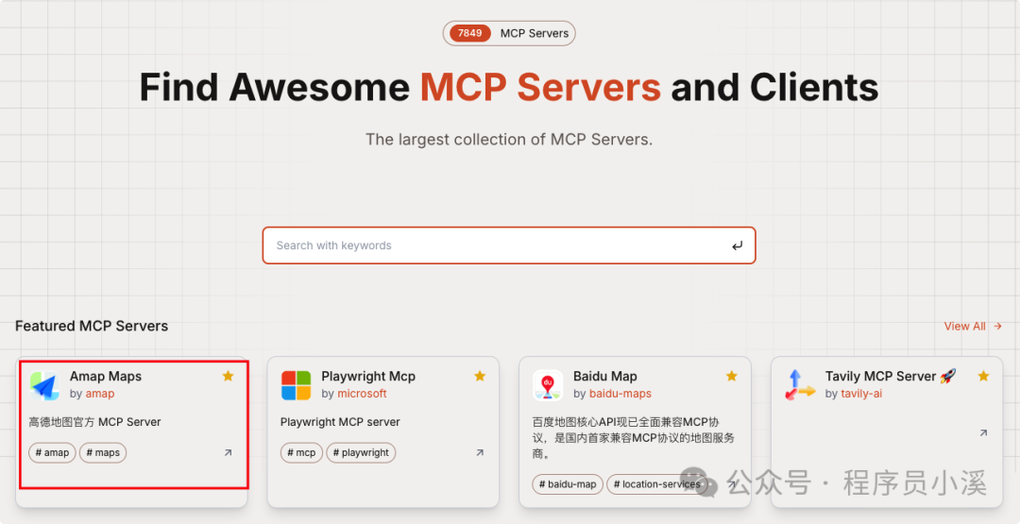Select the # maps tag
This screenshot has width=1020, height=524.
point(103,452)
